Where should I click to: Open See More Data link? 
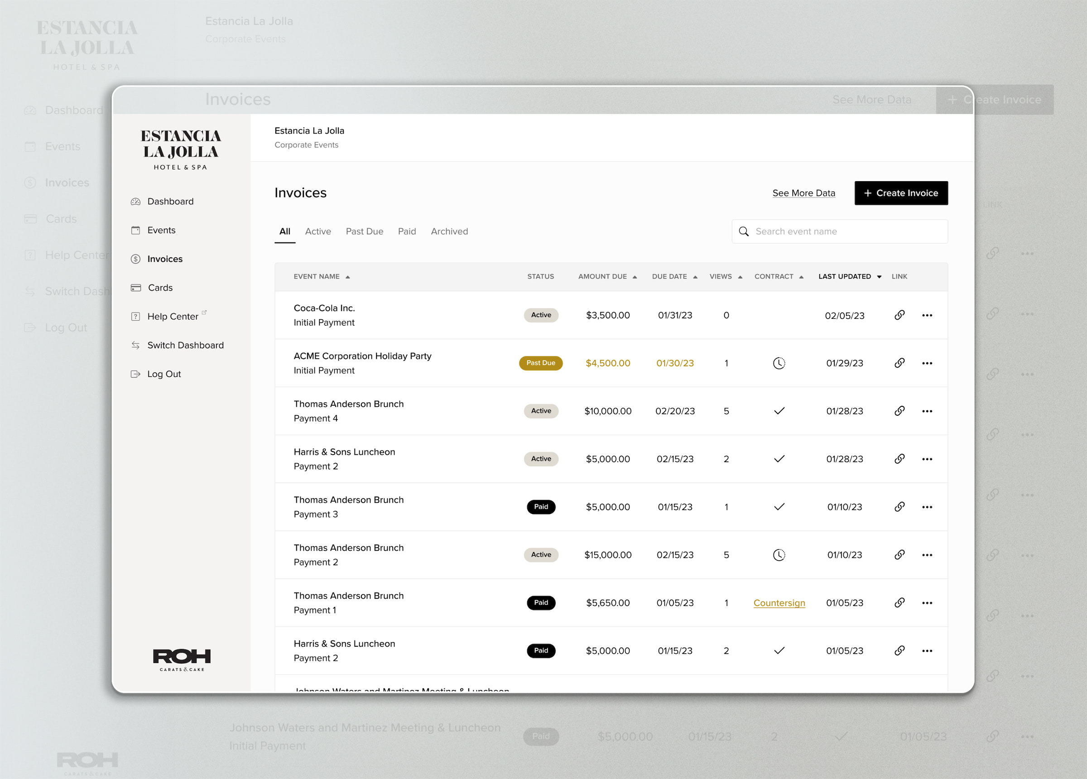tap(803, 193)
